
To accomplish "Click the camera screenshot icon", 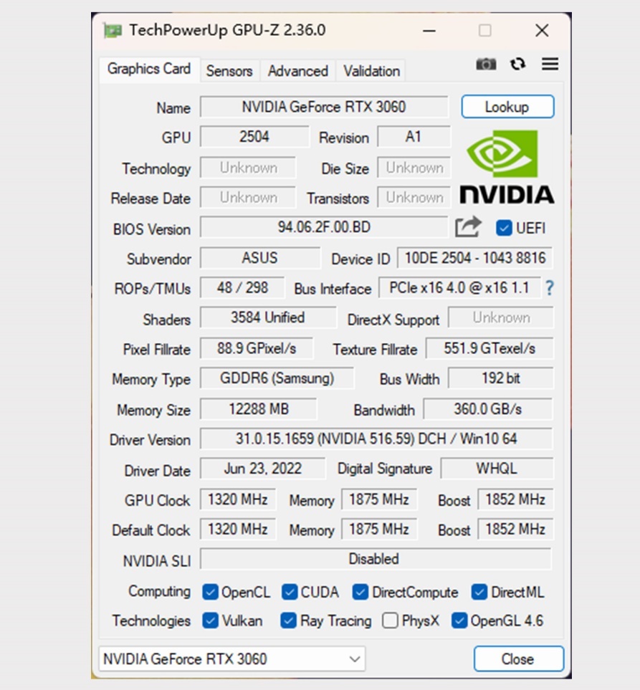I will click(486, 64).
